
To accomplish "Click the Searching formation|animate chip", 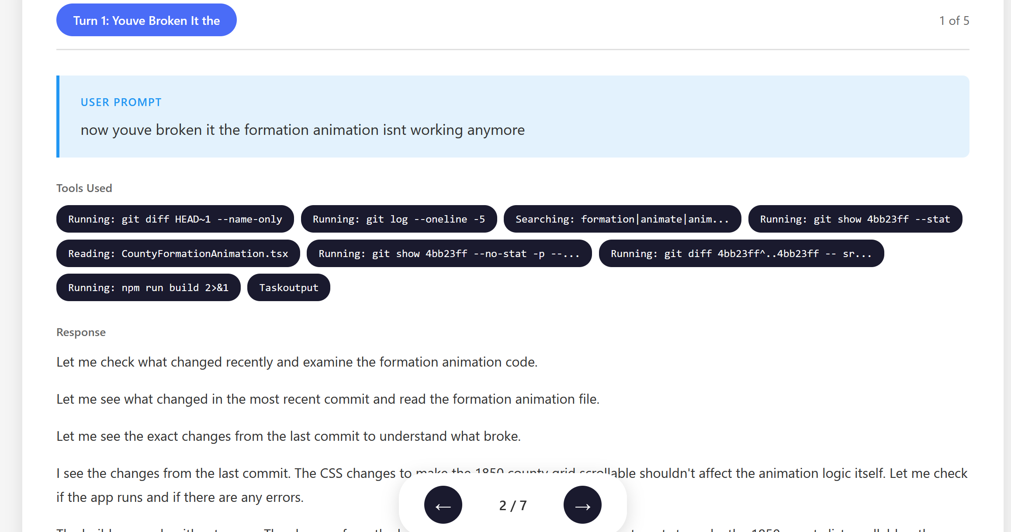I will tap(622, 219).
